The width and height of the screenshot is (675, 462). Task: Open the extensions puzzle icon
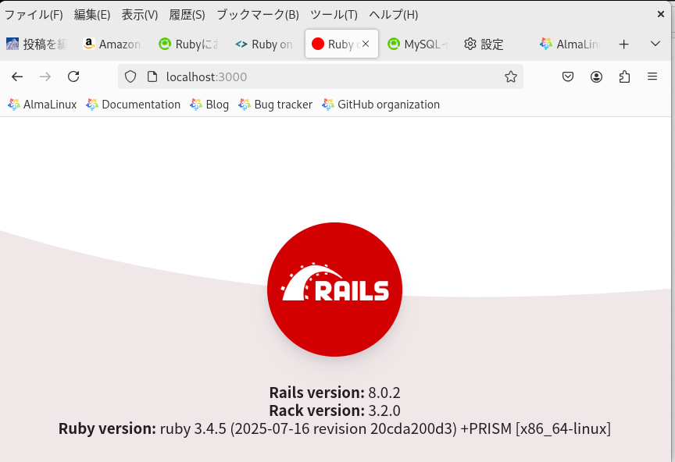click(x=624, y=77)
